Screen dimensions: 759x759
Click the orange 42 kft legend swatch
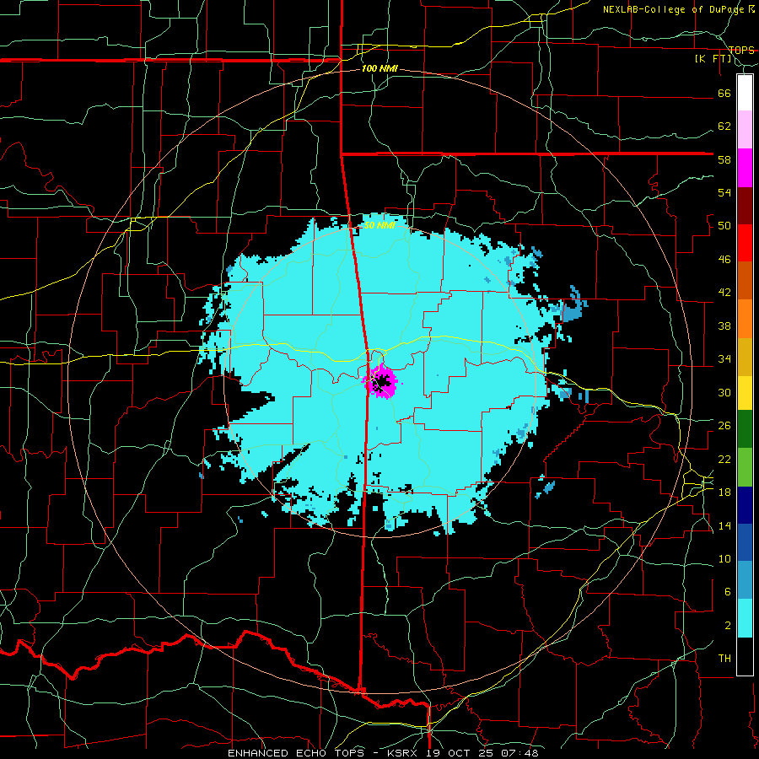coord(745,319)
